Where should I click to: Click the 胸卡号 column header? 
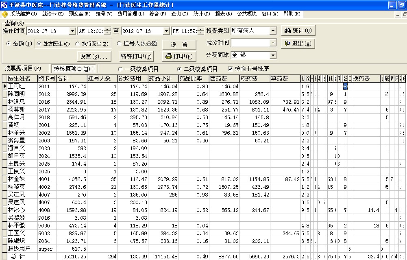tap(47, 79)
